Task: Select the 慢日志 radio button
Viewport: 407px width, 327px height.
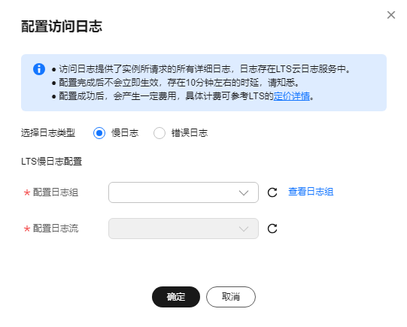Action: click(99, 133)
